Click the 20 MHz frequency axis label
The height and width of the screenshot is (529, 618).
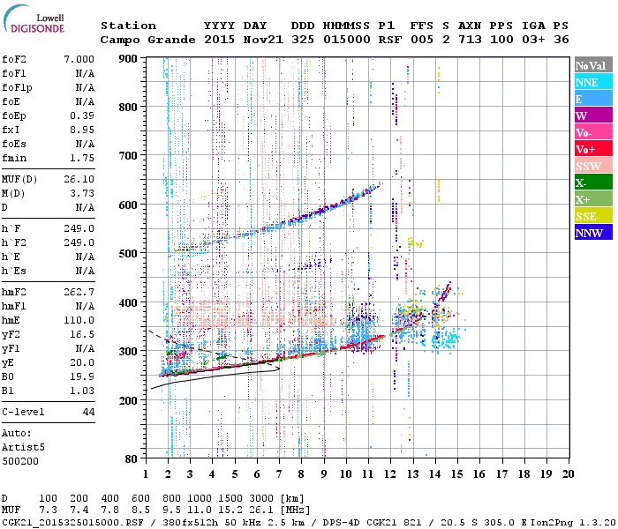pos(568,474)
